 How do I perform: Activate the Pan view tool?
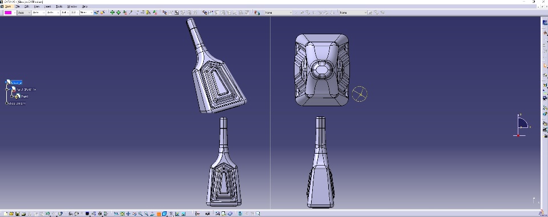pyautogui.click(x=128, y=214)
